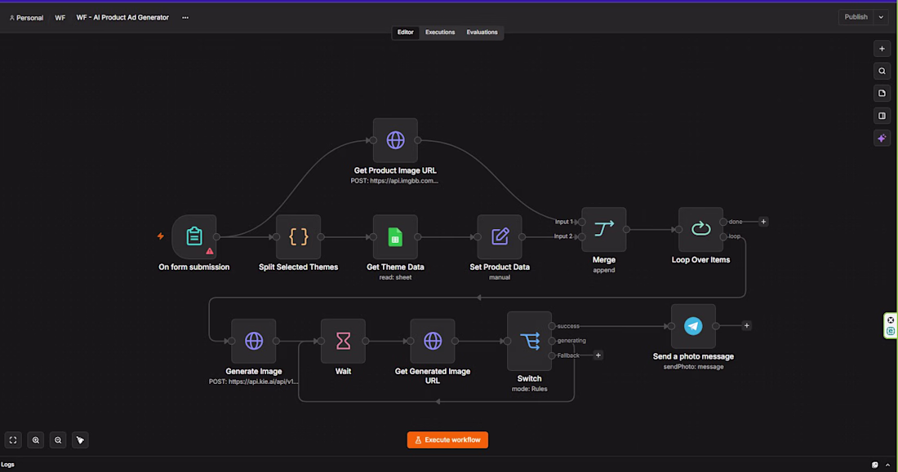Expand the Logs panel with the chevron

pos(887,465)
